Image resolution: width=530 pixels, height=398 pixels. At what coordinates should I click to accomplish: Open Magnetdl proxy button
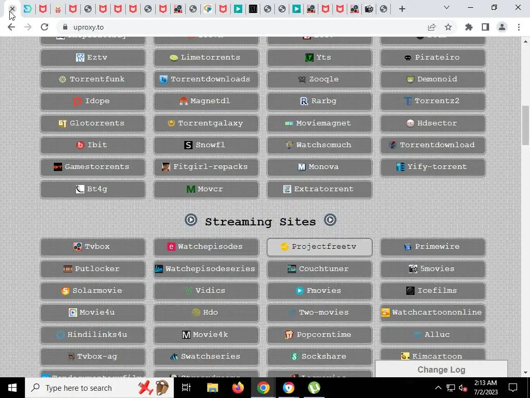click(x=206, y=101)
